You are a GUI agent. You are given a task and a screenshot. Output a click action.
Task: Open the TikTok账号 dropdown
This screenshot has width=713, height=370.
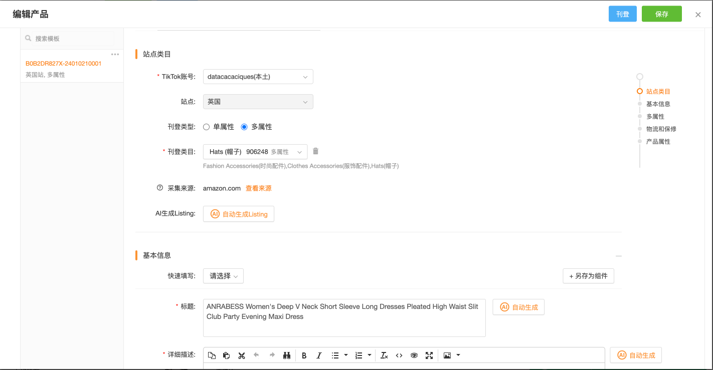(x=258, y=77)
